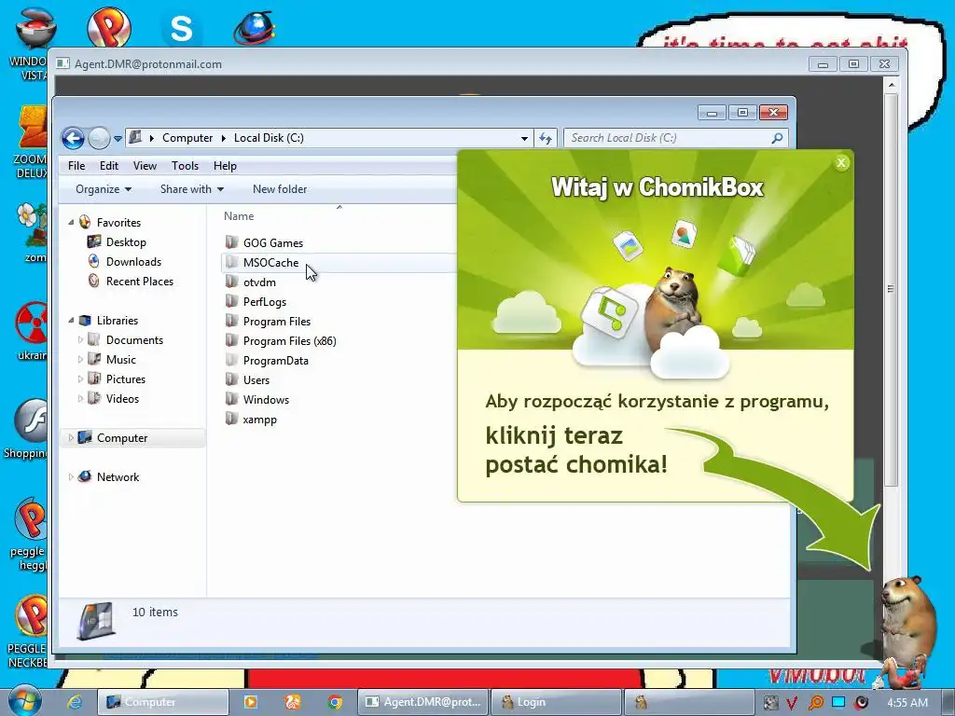The width and height of the screenshot is (955, 716).
Task: Click the Agent.DMR window vertical scrollbar
Action: tap(891, 289)
